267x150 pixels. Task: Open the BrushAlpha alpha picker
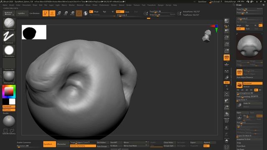[9, 50]
